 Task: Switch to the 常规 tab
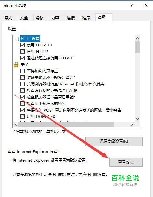click(8, 18)
